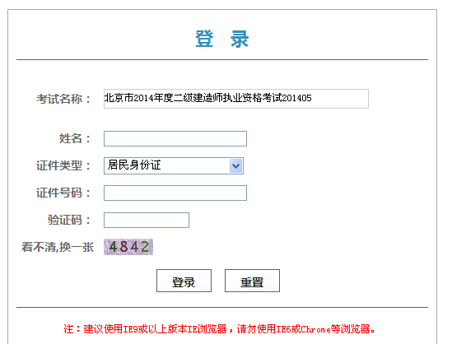
Task: Click the 证件类型 label
Action: pos(63,165)
